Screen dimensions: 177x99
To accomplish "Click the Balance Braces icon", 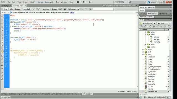I will click(x=2, y=38).
